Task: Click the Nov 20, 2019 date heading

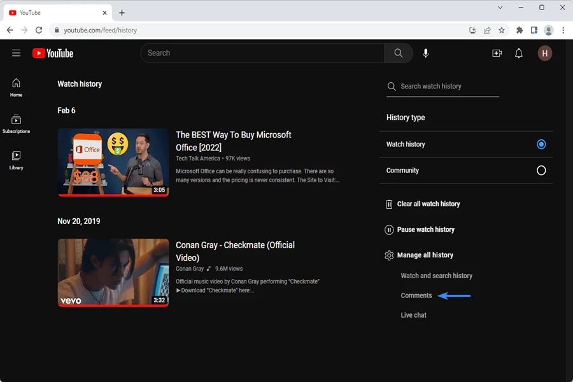Action: tap(78, 222)
